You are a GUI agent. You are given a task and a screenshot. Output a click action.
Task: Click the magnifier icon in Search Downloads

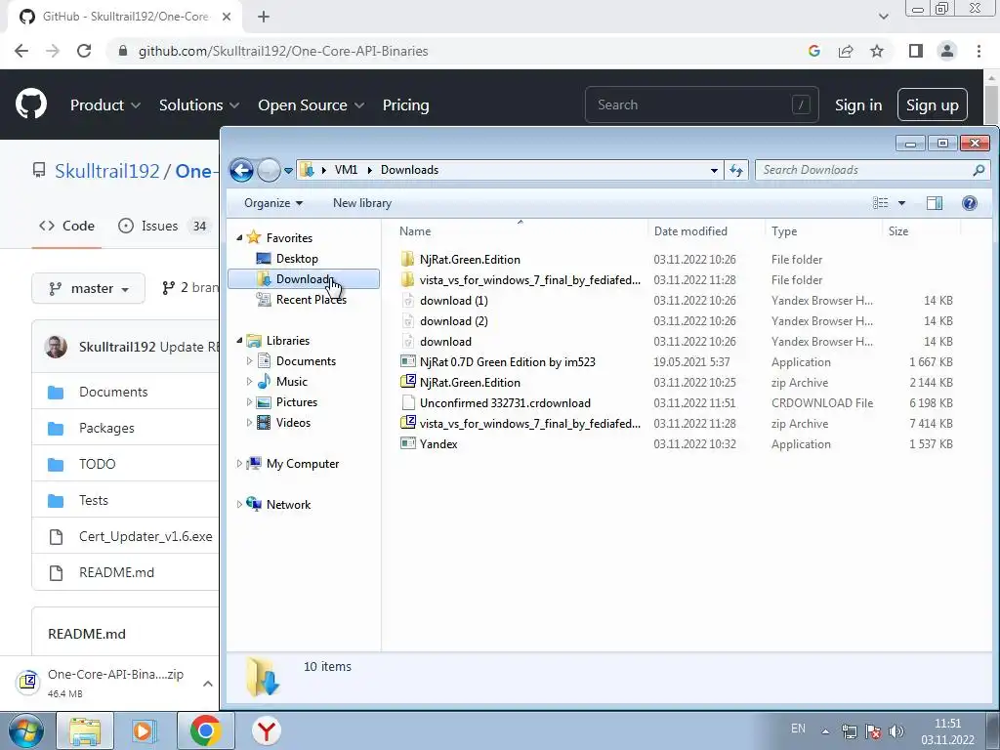point(979,170)
